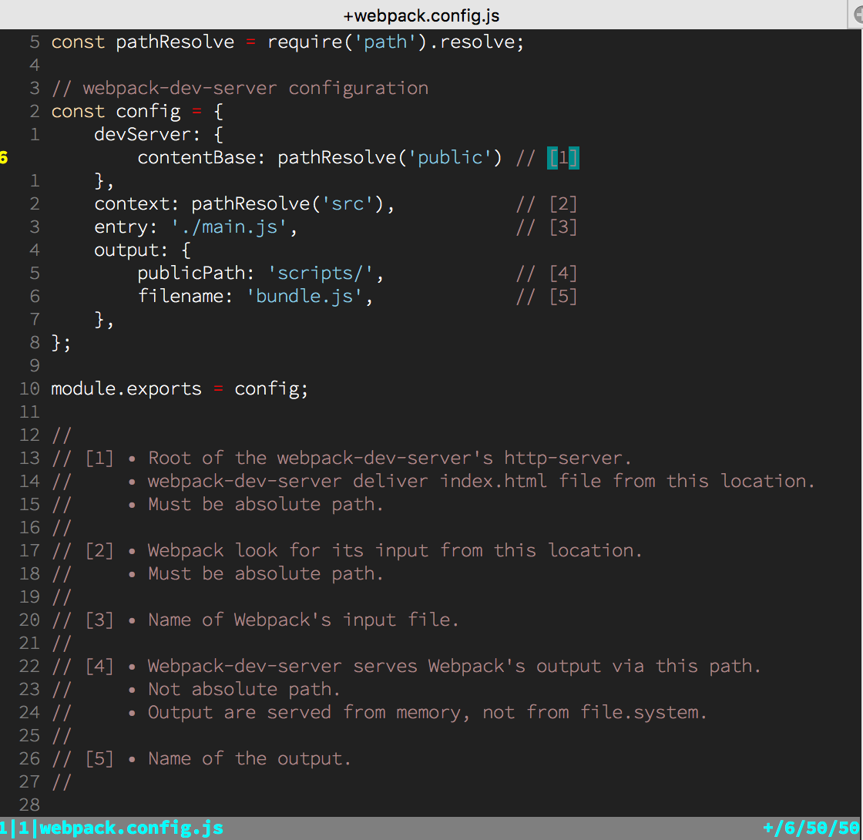The height and width of the screenshot is (840, 863).
Task: Click the pathResolve identifier on the top line
Action: pyautogui.click(x=175, y=42)
